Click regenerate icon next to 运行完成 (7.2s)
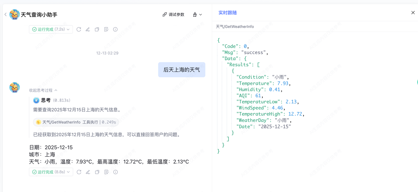The width and height of the screenshot is (418, 192). click(79, 29)
